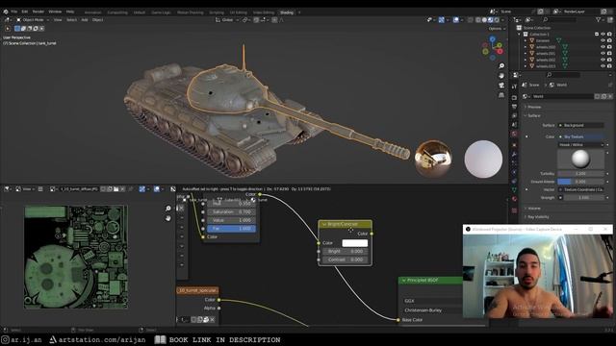
Task: Click the red X axis on navigation gizmo
Action: 500,51
